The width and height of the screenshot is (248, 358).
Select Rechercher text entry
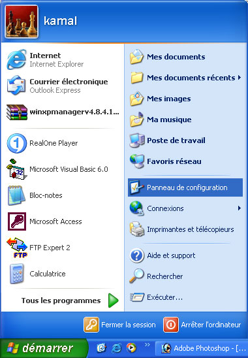pyautogui.click(x=165, y=276)
